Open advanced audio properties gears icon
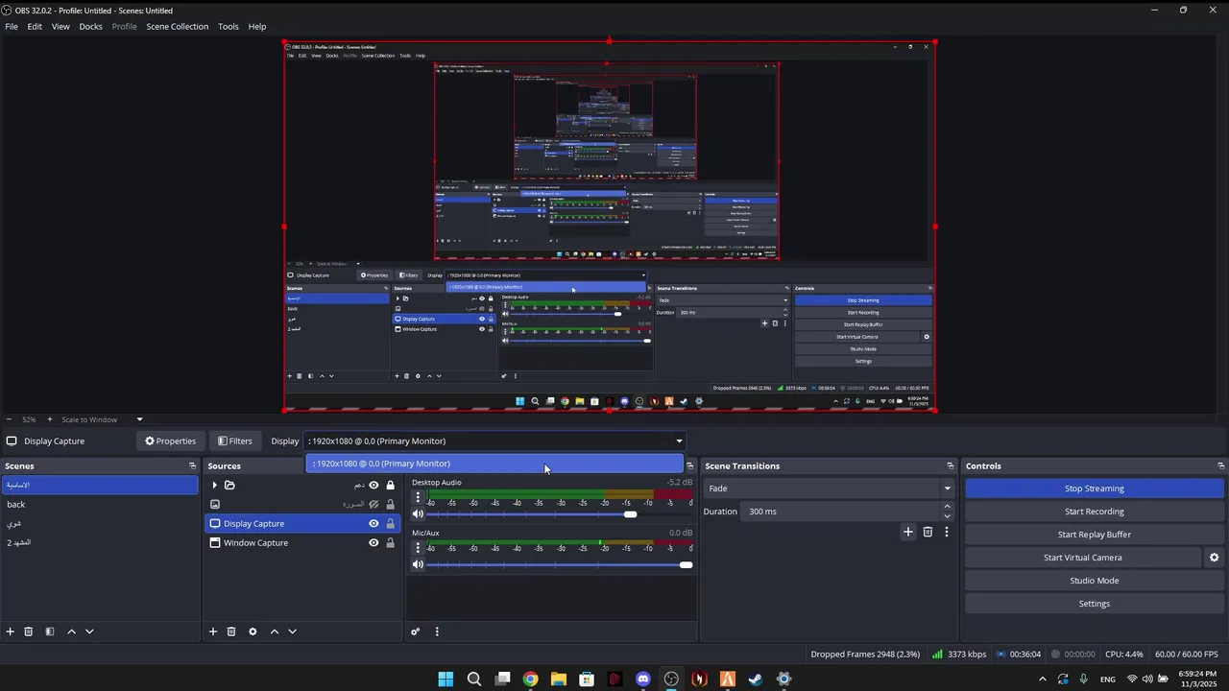The width and height of the screenshot is (1229, 691). coord(416,631)
